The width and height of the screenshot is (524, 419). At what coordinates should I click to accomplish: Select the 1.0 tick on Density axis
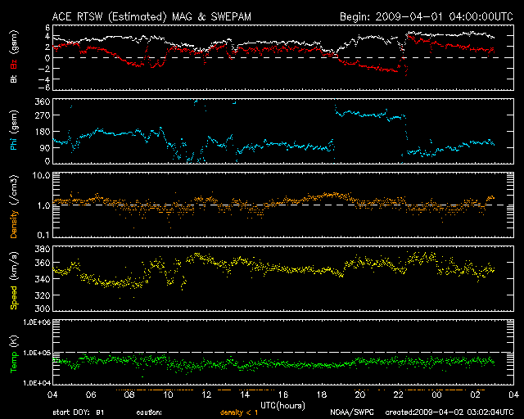point(43,205)
